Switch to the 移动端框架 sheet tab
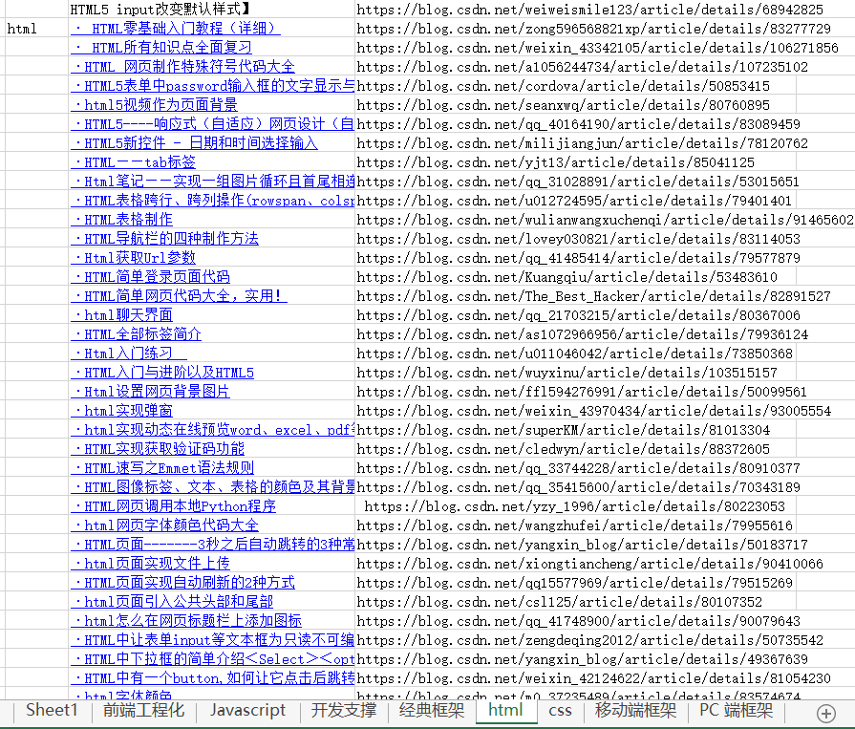 pyautogui.click(x=635, y=710)
